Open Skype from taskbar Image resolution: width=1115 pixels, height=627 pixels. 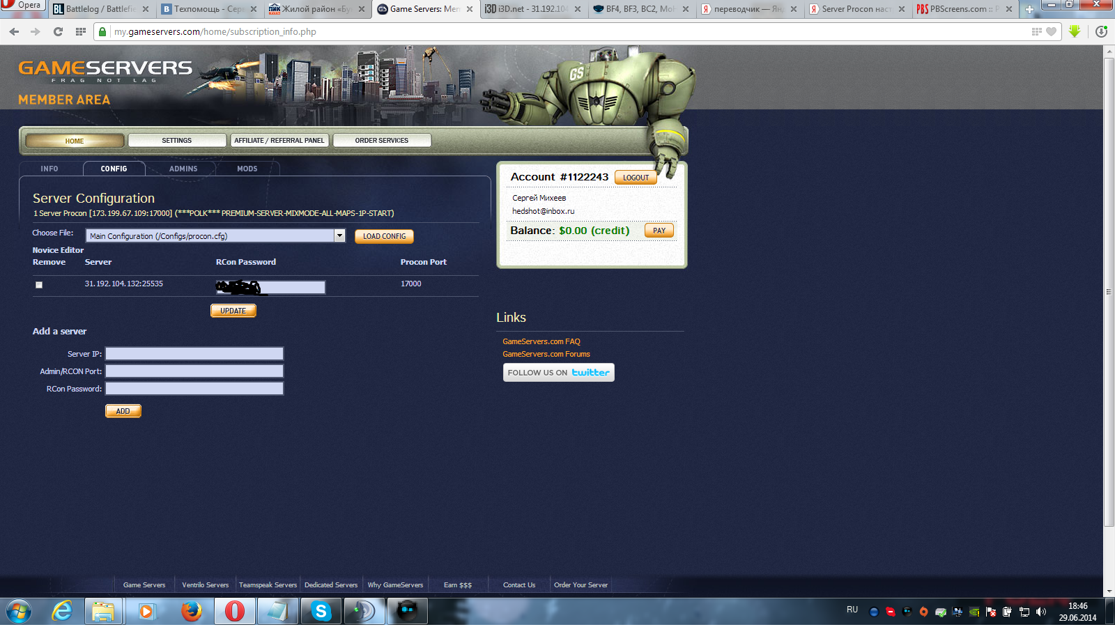[x=321, y=612]
